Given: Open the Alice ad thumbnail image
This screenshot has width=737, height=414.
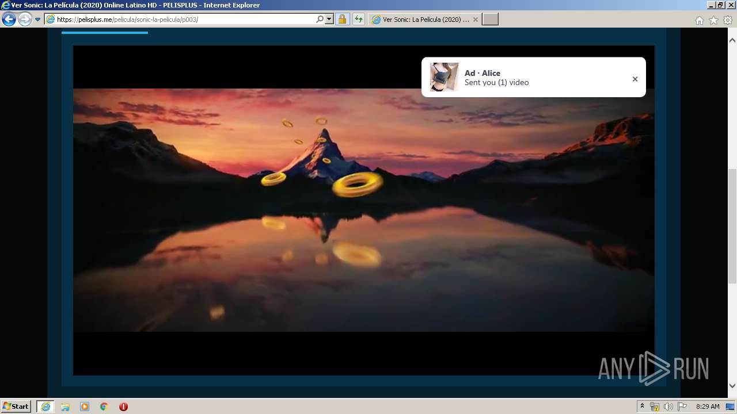Looking at the screenshot, I should [445, 77].
